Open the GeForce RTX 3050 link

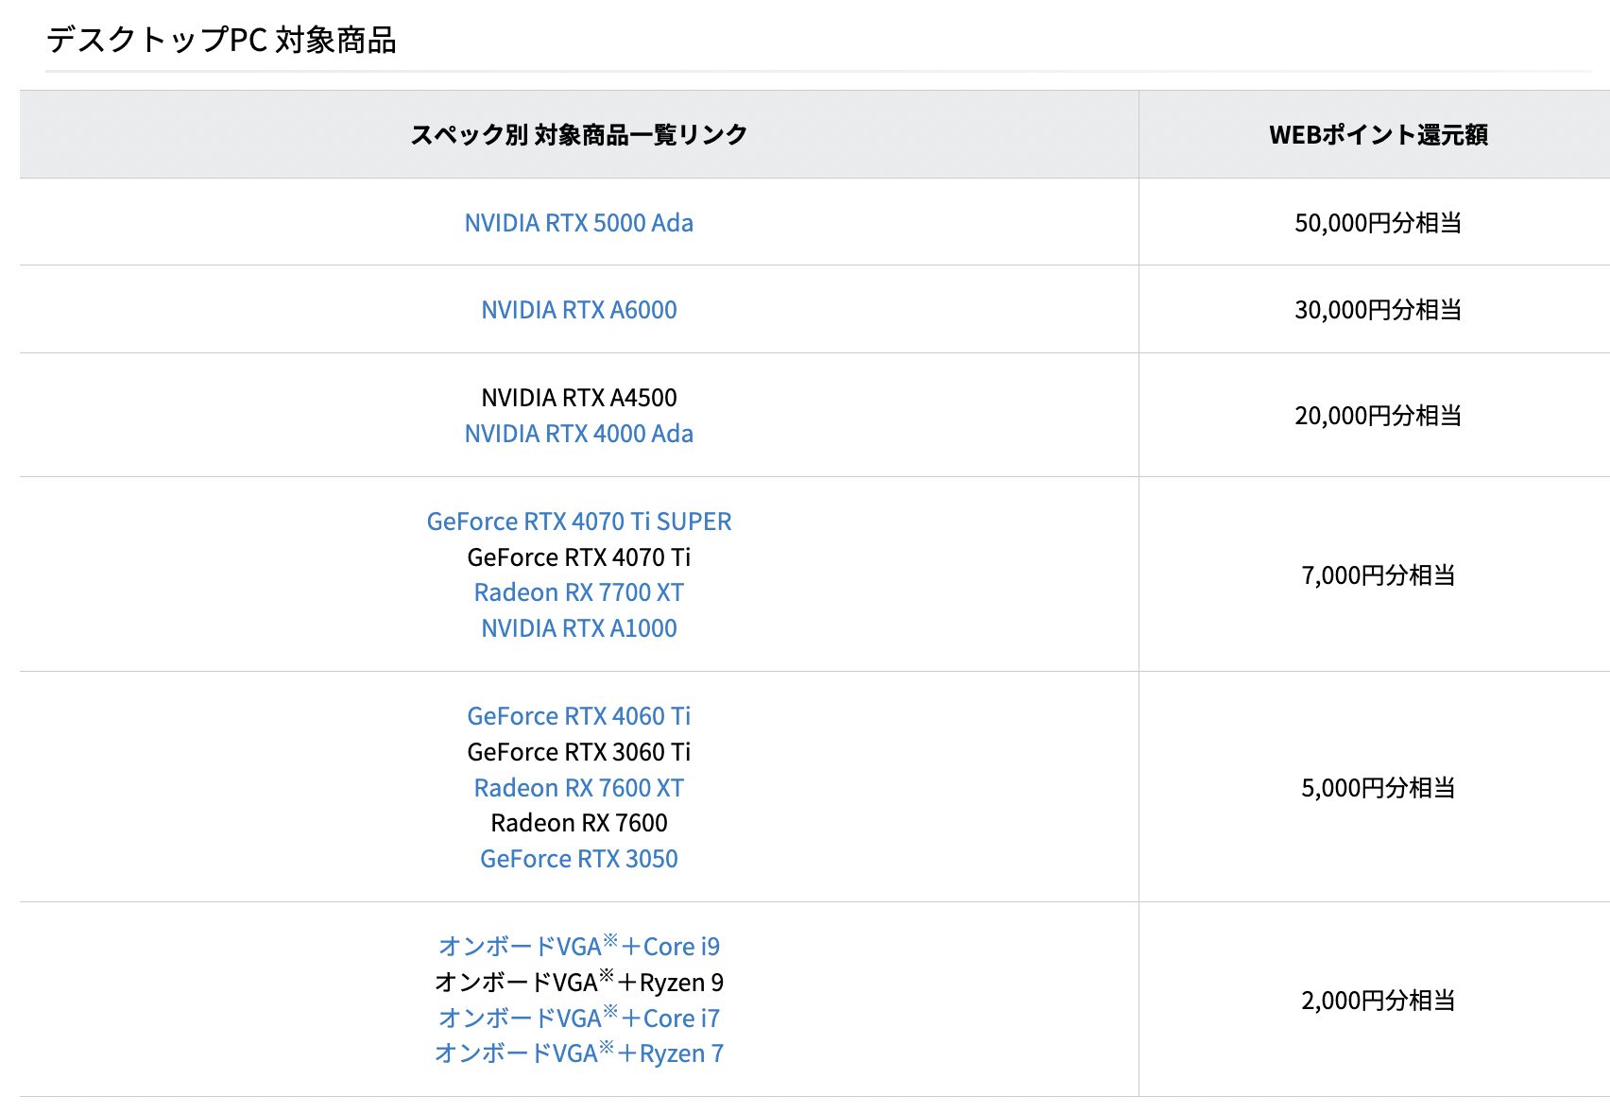tap(578, 859)
